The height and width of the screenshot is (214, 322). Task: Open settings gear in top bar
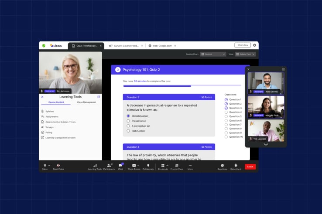tap(254, 45)
